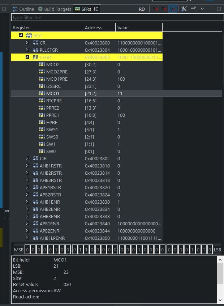This screenshot has width=224, height=306.
Task: Expand the APB2RSTR register
Action: [x=27, y=194]
